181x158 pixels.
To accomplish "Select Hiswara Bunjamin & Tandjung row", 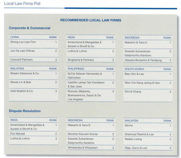I will [148, 60].
